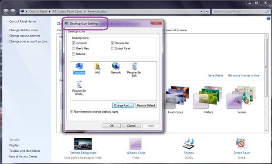Go back with the Back arrow button

point(6,11)
